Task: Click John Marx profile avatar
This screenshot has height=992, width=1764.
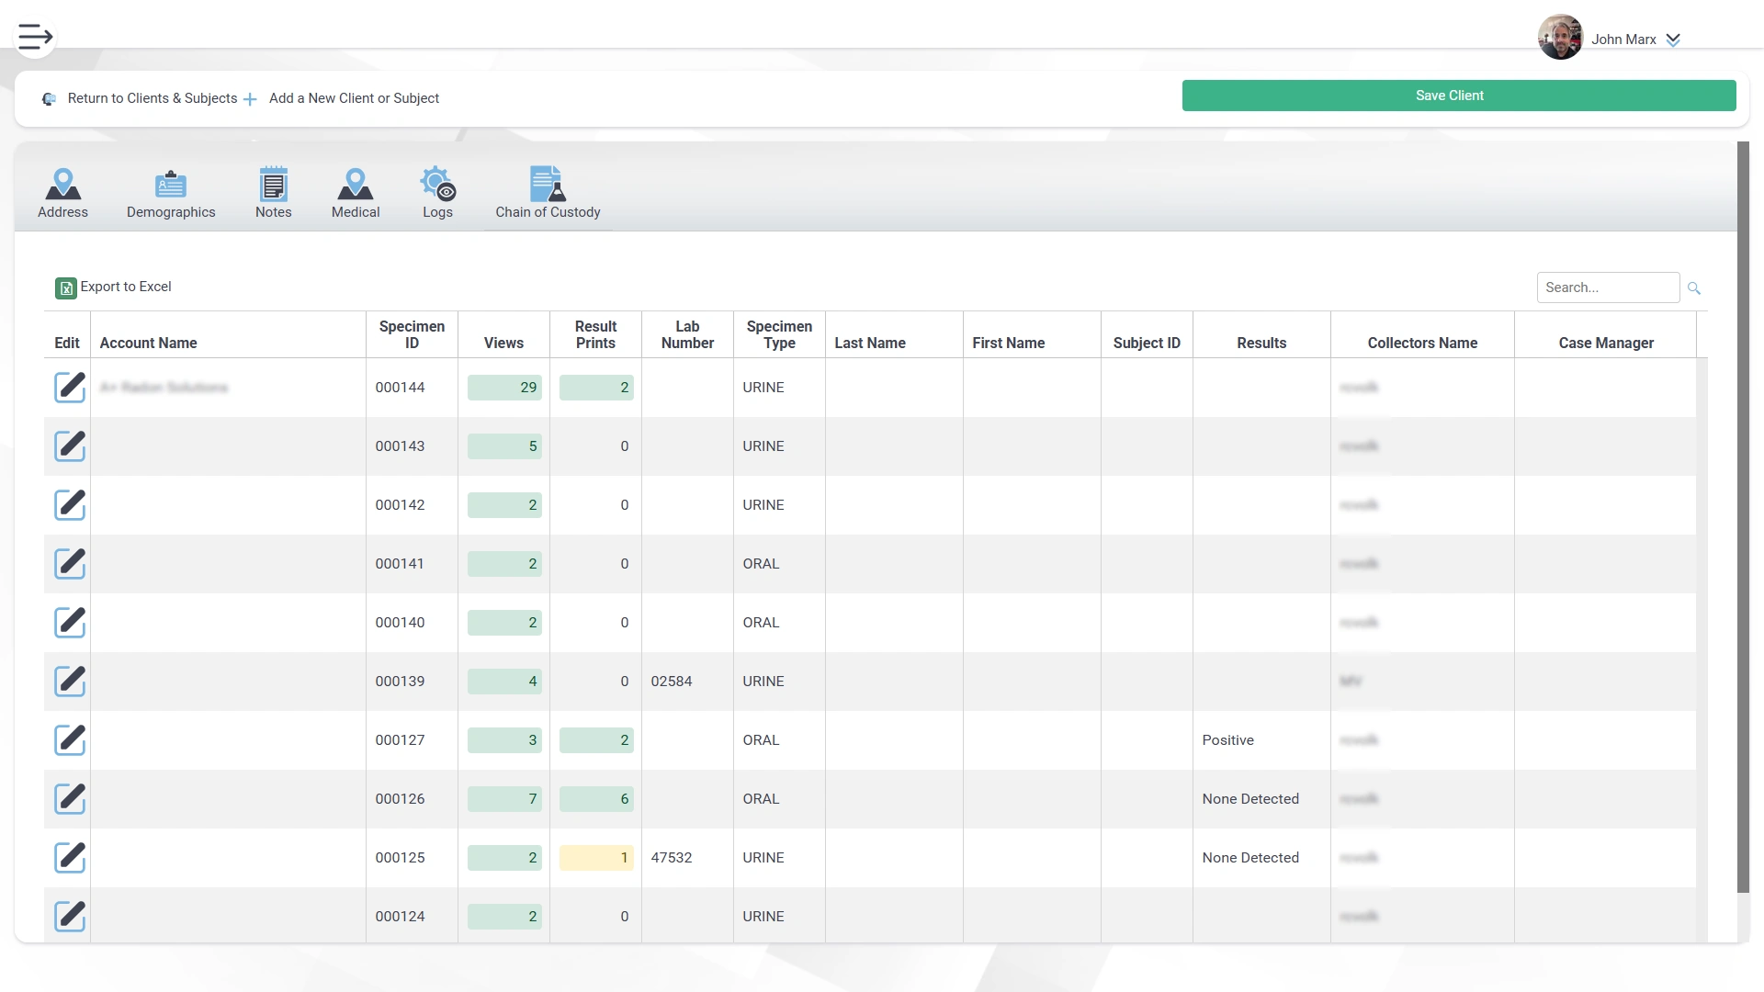Action: tap(1560, 38)
